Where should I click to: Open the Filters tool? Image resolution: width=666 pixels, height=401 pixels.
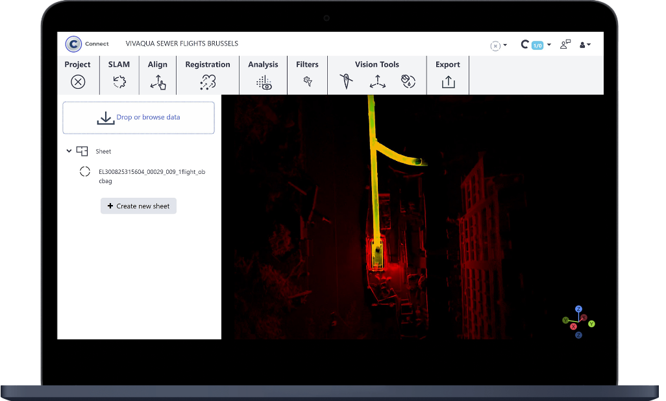308,82
